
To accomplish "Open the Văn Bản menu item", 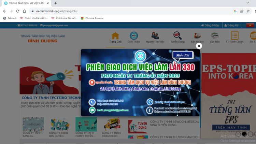I will coord(215,38).
